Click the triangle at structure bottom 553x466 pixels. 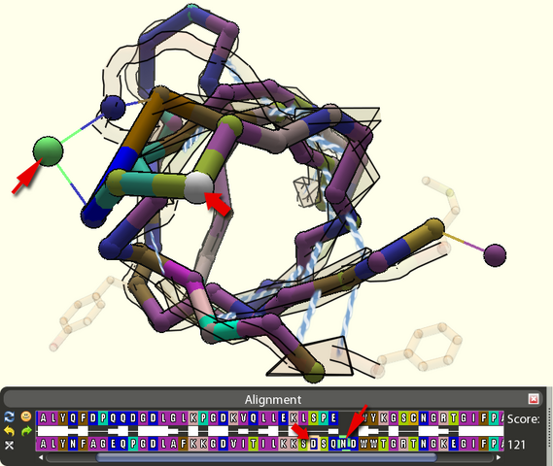(310, 356)
